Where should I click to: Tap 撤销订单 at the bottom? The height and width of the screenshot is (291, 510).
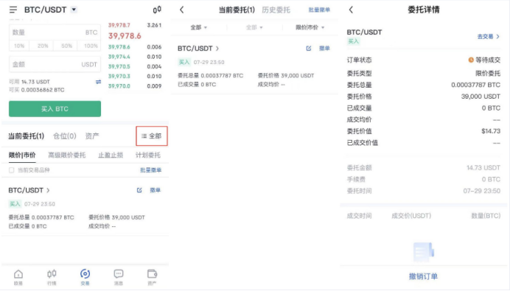pyautogui.click(x=423, y=276)
